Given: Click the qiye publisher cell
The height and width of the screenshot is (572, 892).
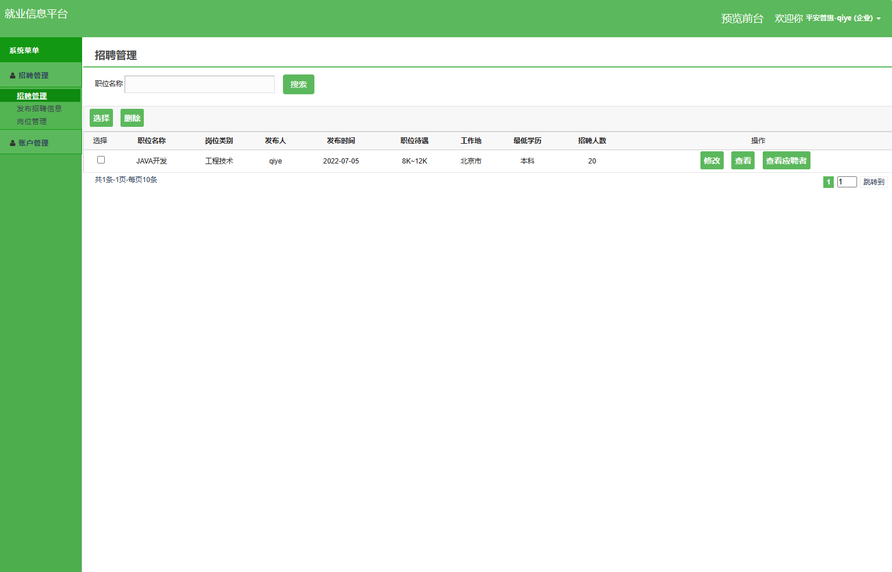Looking at the screenshot, I should tap(275, 161).
